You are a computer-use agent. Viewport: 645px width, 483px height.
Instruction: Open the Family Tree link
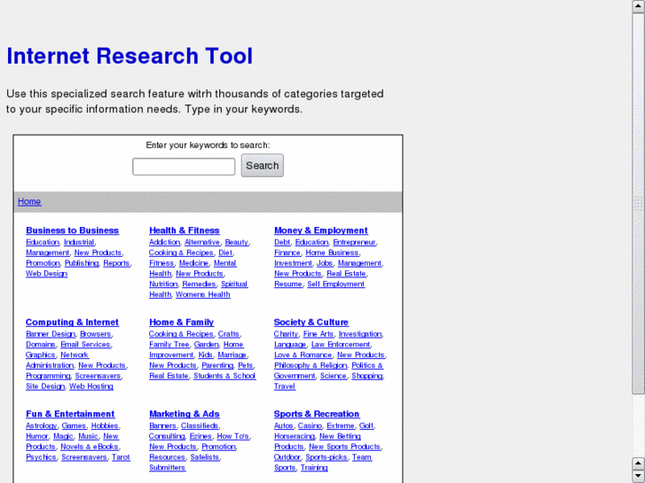coord(169,344)
